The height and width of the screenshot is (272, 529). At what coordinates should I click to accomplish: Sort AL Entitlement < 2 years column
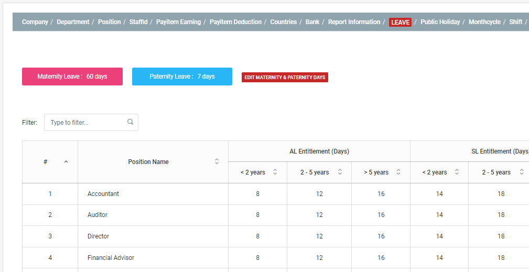tap(275, 172)
